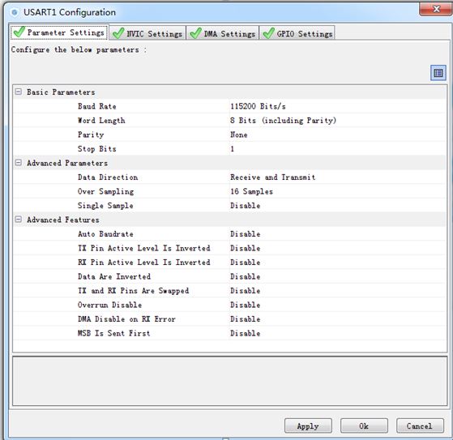The height and width of the screenshot is (440, 453).
Task: Click Disable for RX Pin Active Level
Action: point(245,262)
